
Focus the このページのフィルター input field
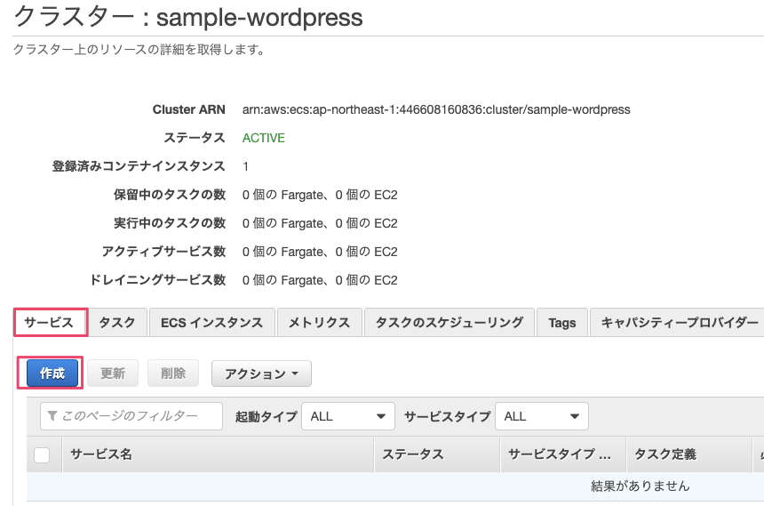[x=131, y=416]
